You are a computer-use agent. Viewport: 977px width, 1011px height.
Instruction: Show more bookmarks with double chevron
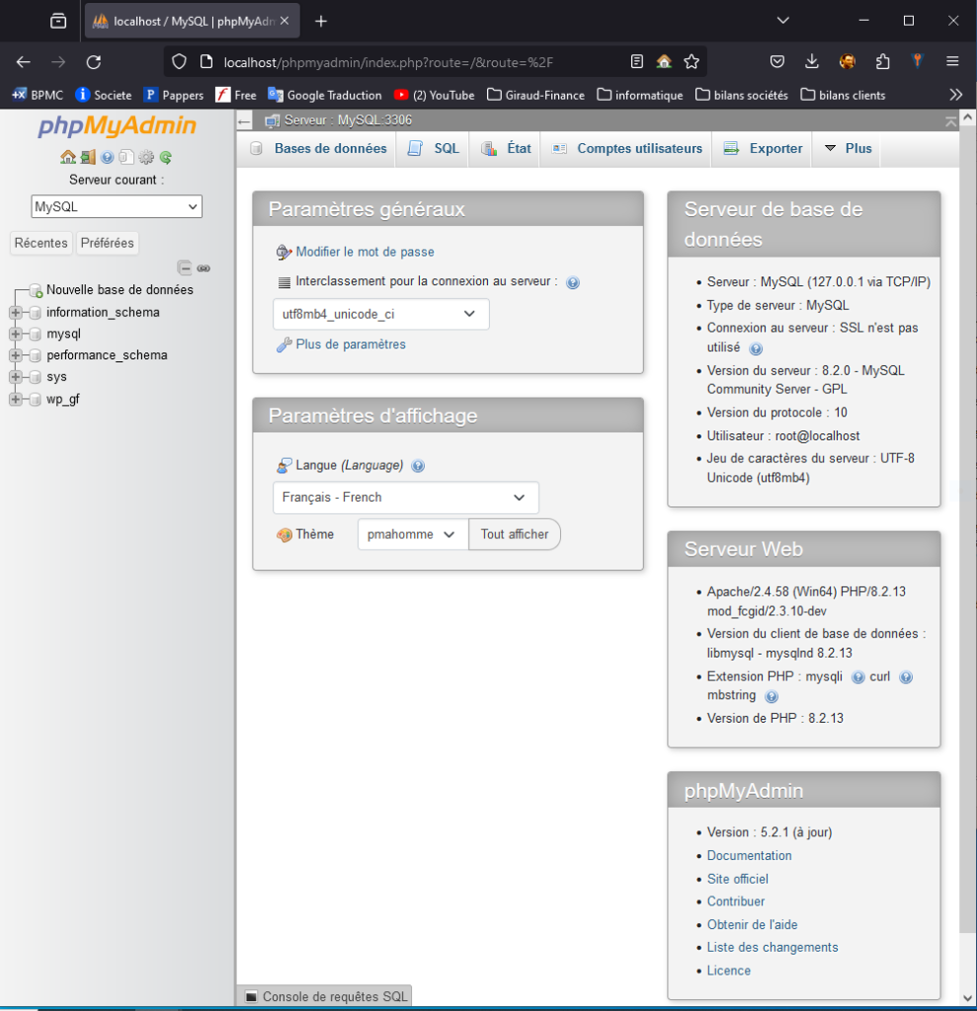(955, 95)
